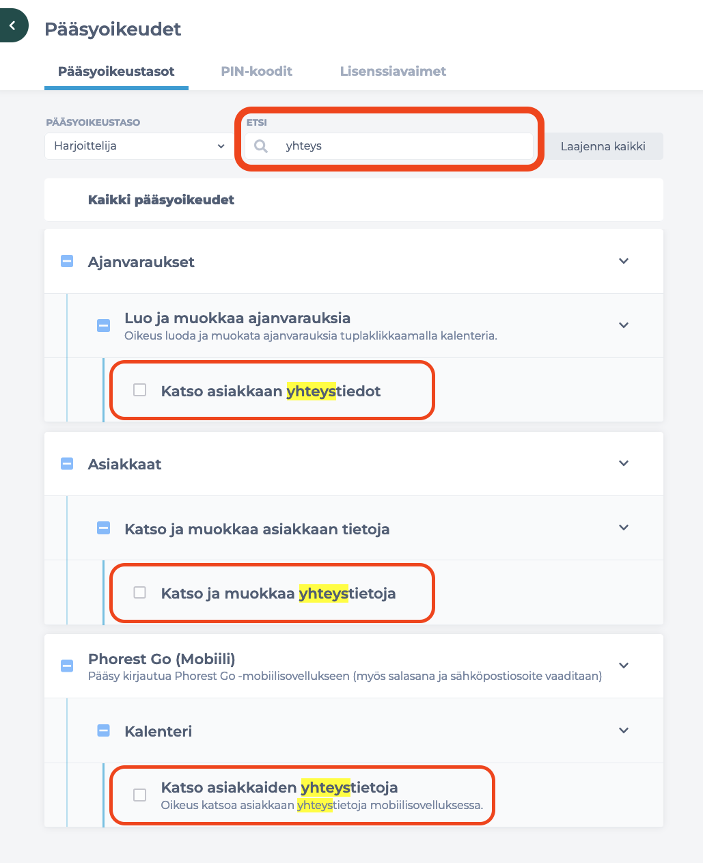703x863 pixels.
Task: Tick Katso asiakkaiden yhteystietoja checkbox
Action: pyautogui.click(x=140, y=795)
